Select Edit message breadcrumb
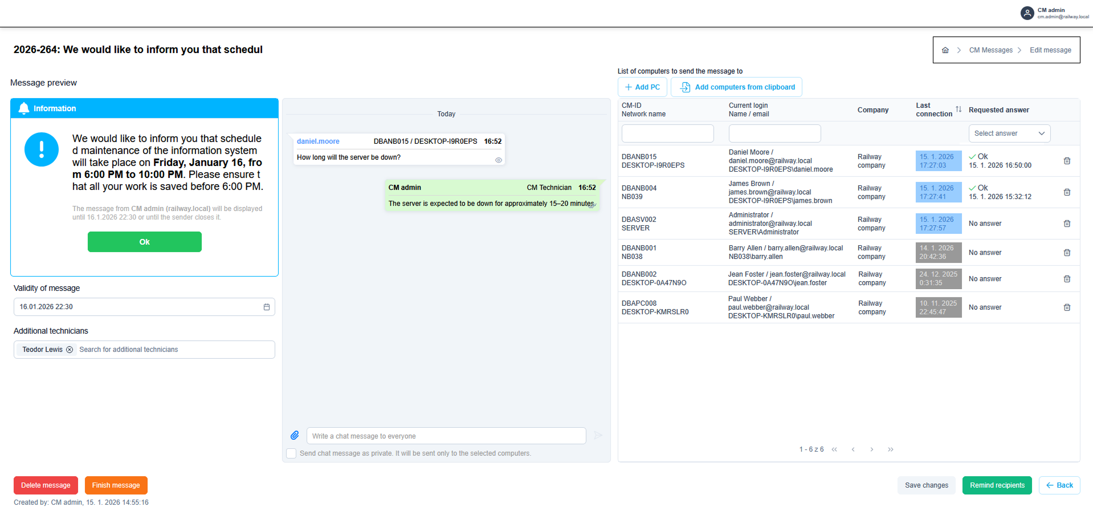 1050,50
